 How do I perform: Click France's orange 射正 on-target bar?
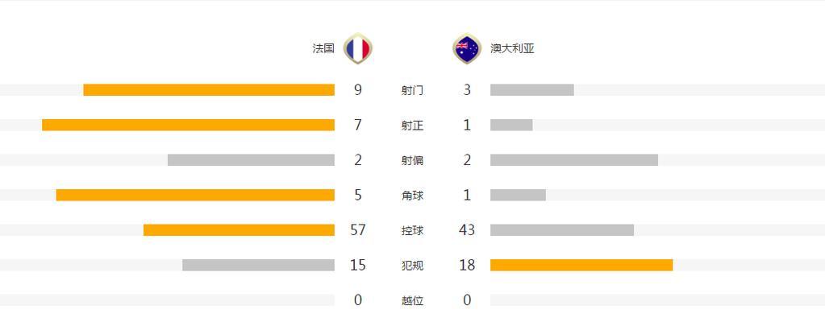point(189,125)
